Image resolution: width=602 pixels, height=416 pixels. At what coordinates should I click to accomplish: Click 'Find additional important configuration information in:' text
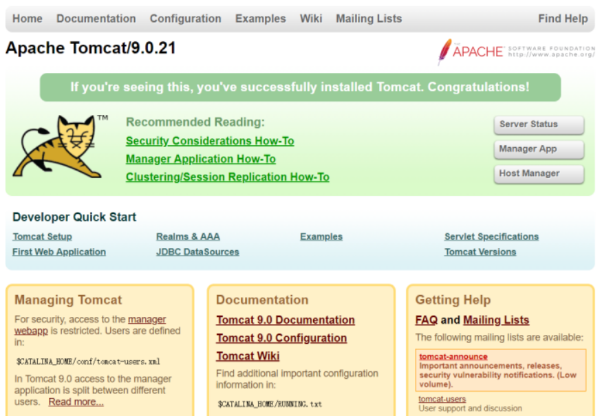coord(297,379)
